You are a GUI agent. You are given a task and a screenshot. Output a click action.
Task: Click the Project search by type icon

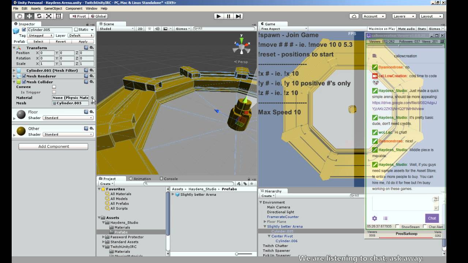point(238,184)
